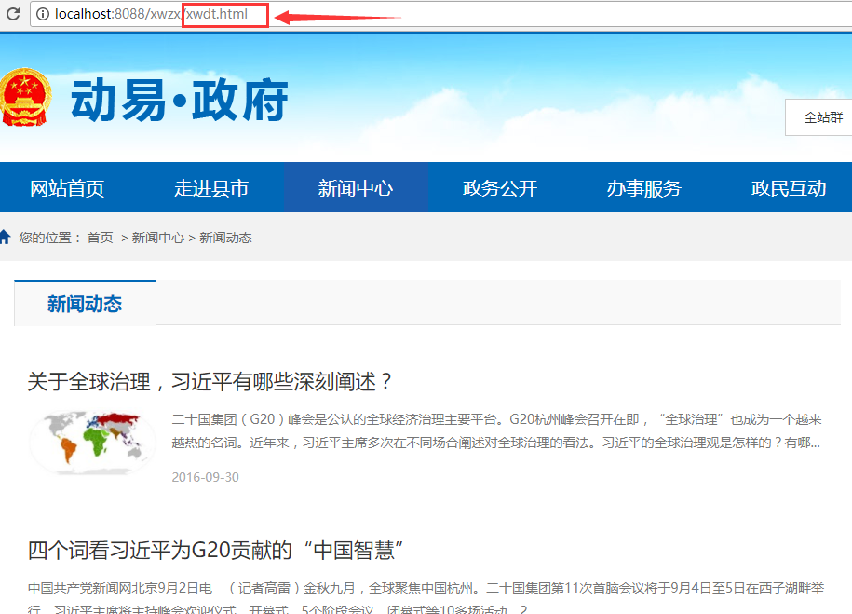Screen dimensions: 852x614
Task: Click the 动易·政府 site title
Action: click(x=180, y=100)
